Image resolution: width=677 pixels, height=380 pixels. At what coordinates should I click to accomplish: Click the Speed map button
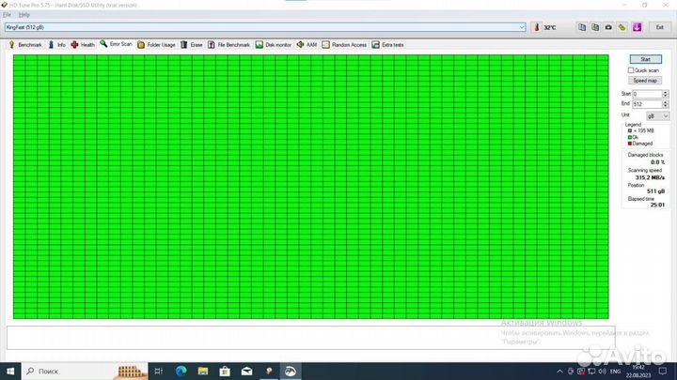[x=645, y=81]
